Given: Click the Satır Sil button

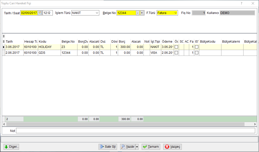Looking at the screenshot, I should tap(108, 147).
